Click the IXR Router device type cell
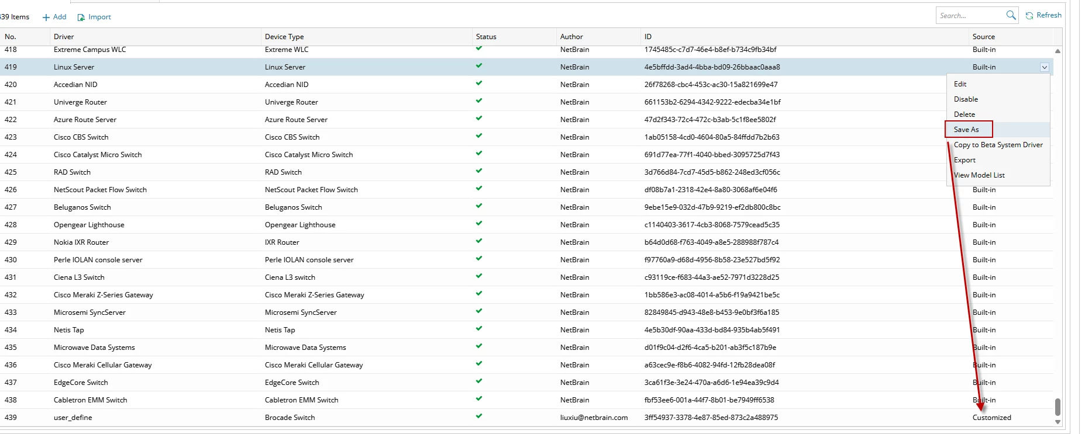The image size is (1085, 434). (282, 242)
